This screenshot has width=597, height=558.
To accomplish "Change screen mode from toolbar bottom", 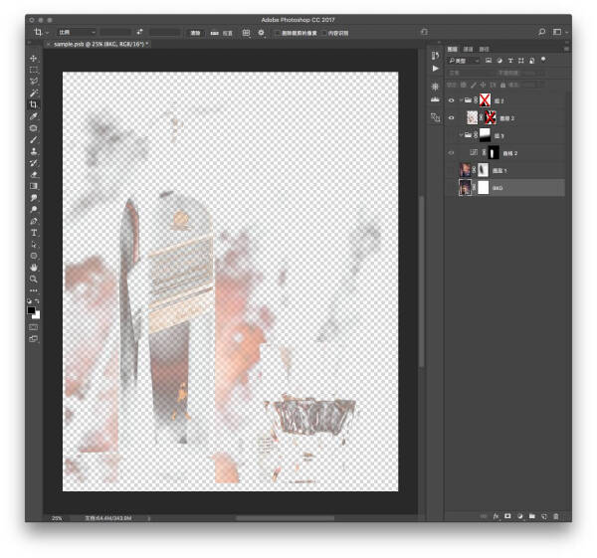I will click(34, 339).
